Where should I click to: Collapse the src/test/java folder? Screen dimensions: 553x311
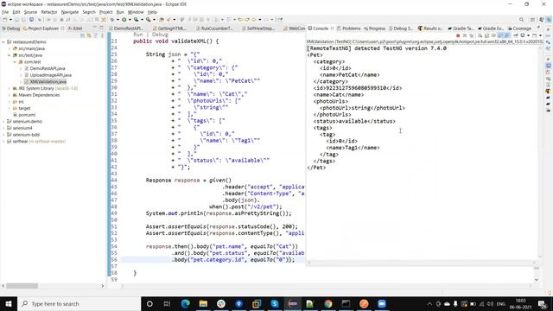[x=10, y=55]
